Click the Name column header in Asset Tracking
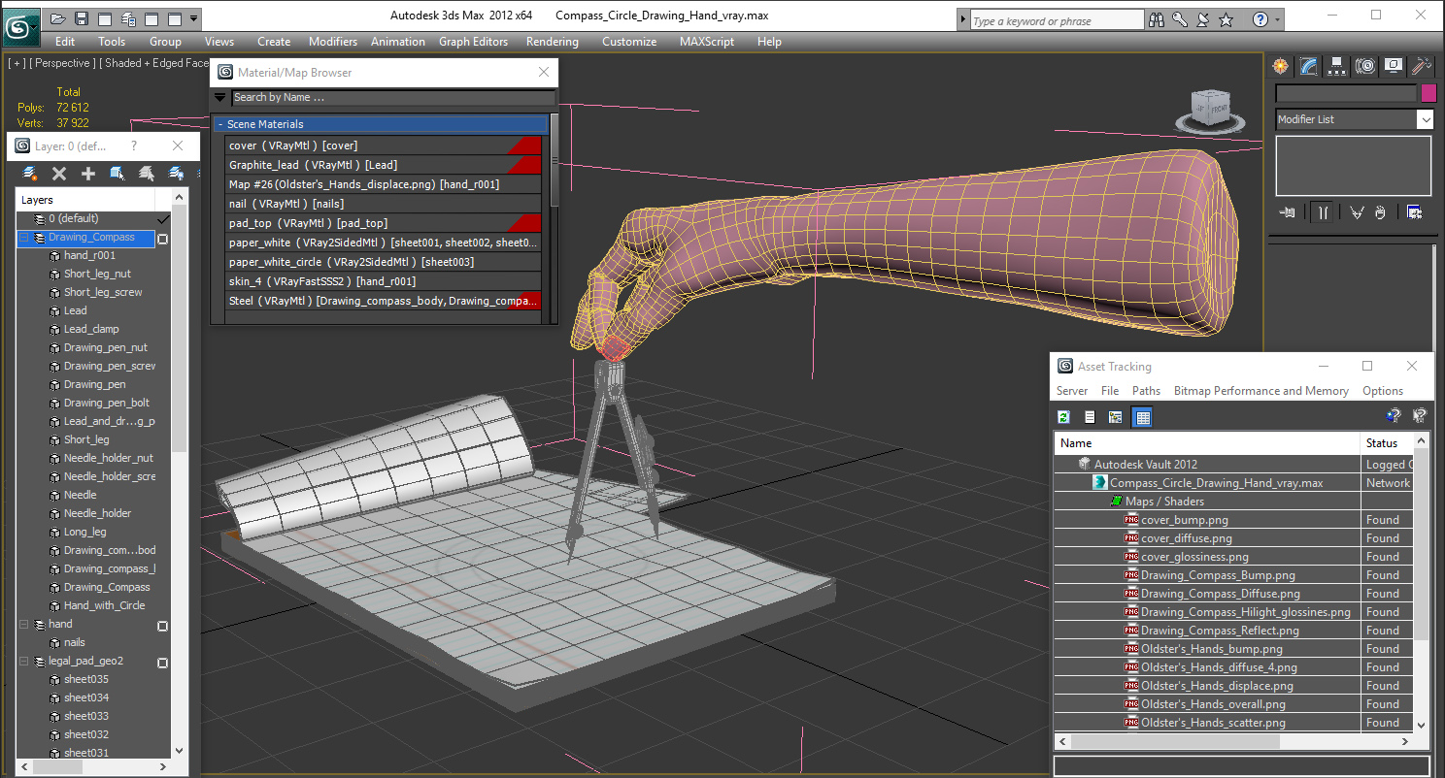Image resolution: width=1445 pixels, height=778 pixels. 1207,443
